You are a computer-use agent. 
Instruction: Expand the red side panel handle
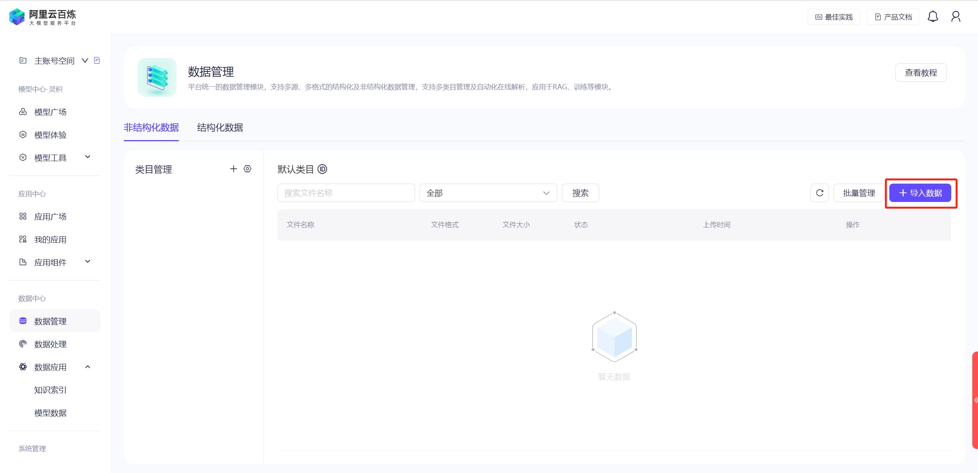tap(975, 400)
